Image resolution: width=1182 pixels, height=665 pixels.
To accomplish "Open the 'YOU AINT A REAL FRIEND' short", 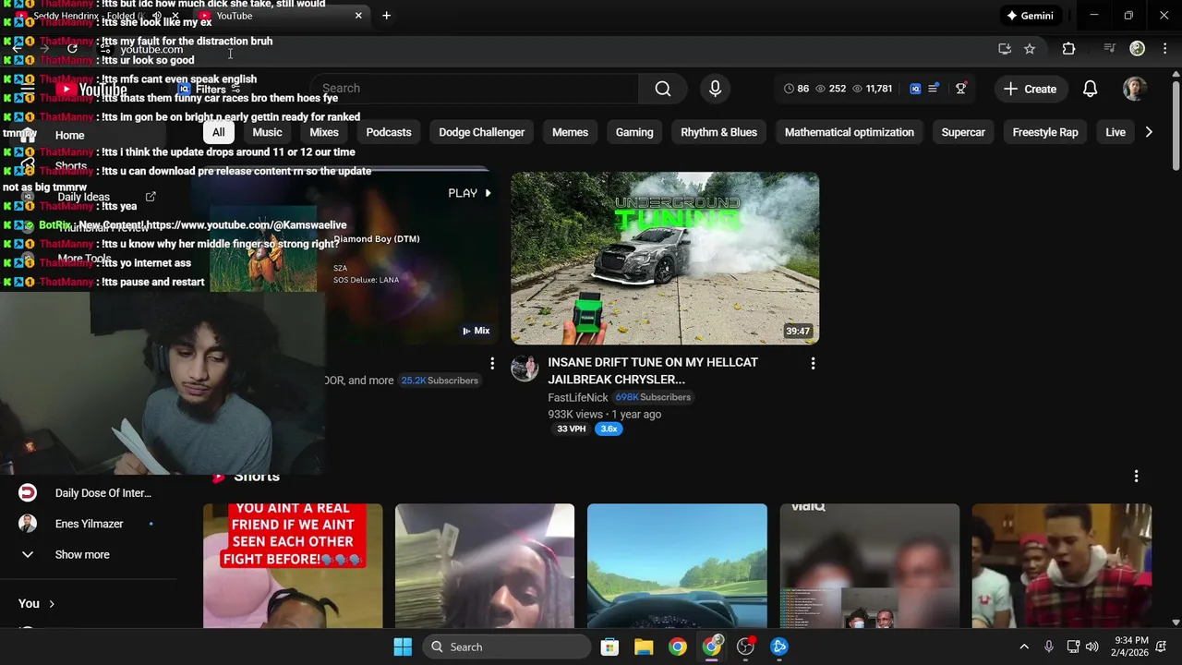I will tap(293, 565).
